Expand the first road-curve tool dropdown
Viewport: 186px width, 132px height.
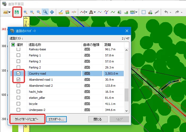(10, 12)
